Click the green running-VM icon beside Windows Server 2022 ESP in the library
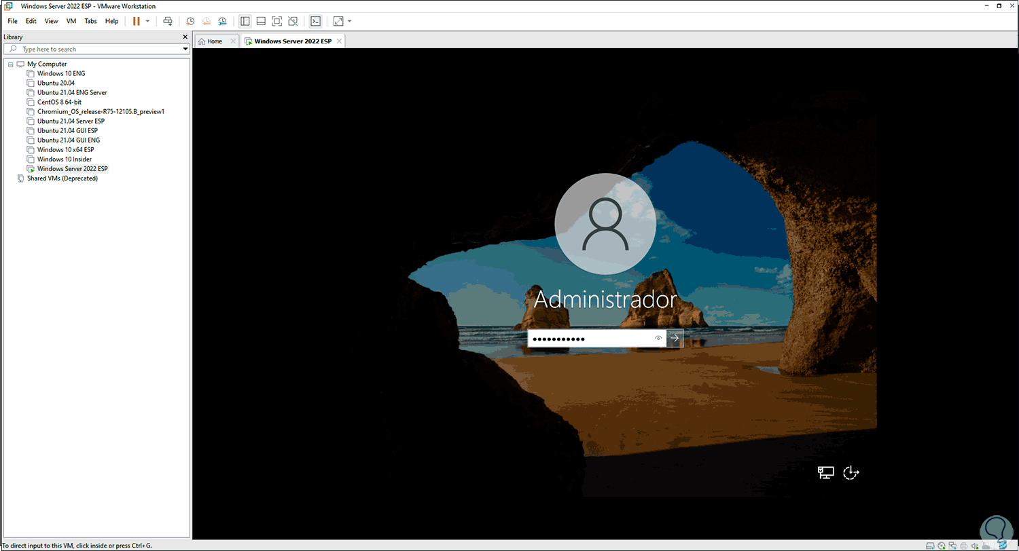 (31, 168)
